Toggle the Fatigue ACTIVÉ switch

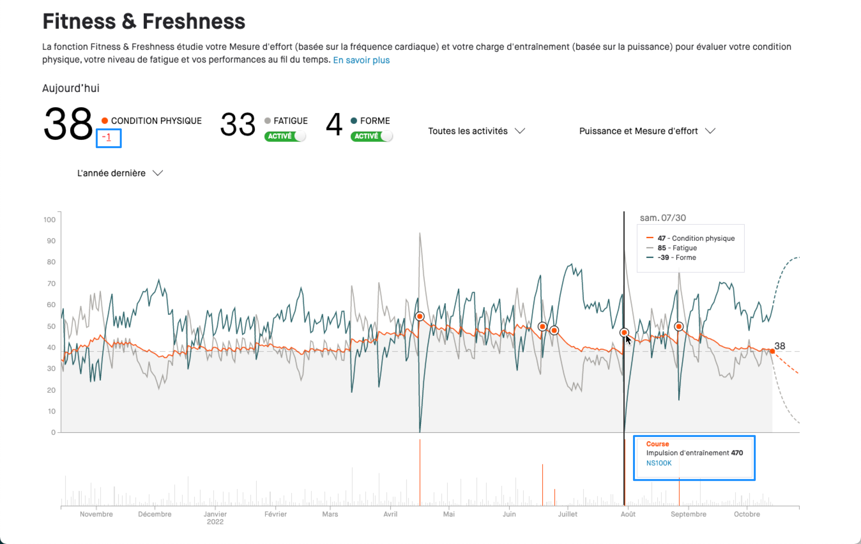click(x=285, y=136)
